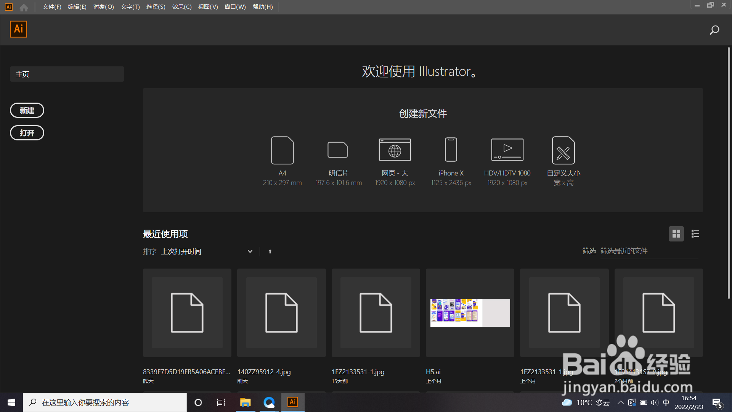Click the 140ZZ95912-4.jpg file name
The image size is (732, 412).
(264, 372)
